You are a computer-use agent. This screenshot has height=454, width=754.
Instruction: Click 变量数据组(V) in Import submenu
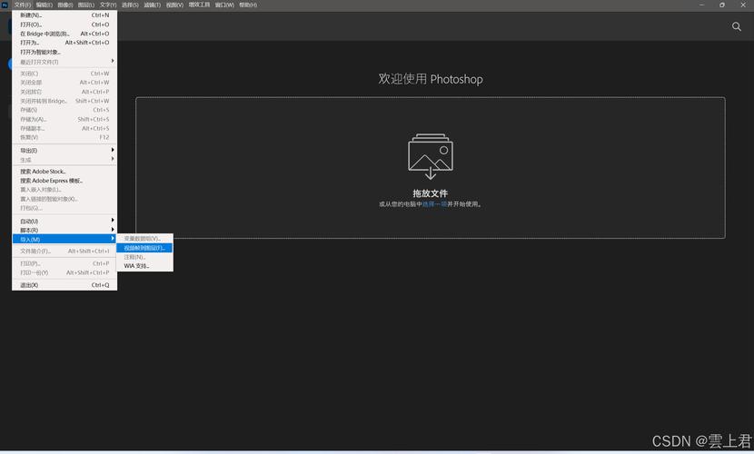tap(144, 239)
